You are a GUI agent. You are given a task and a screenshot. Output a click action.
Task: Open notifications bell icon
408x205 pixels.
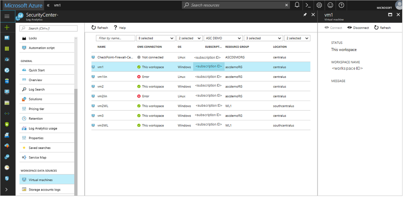click(297, 5)
